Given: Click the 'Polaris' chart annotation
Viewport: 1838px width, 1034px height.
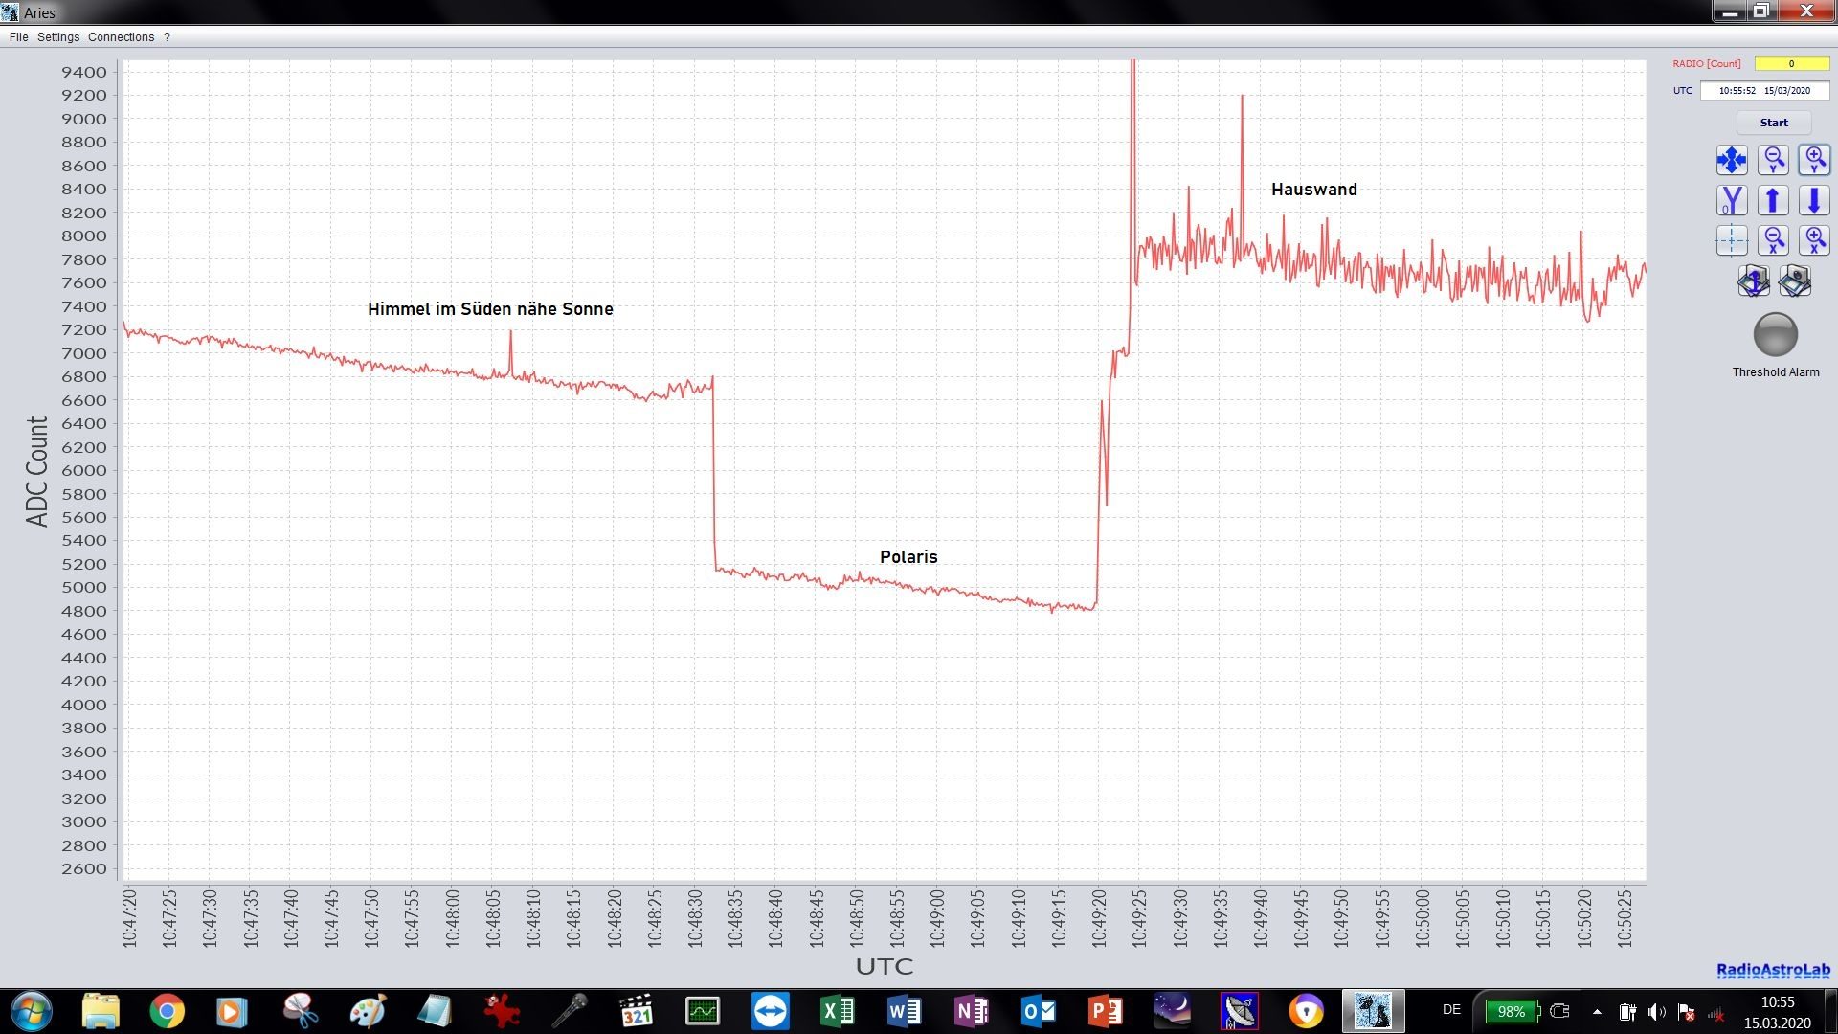Looking at the screenshot, I should tap(908, 557).
